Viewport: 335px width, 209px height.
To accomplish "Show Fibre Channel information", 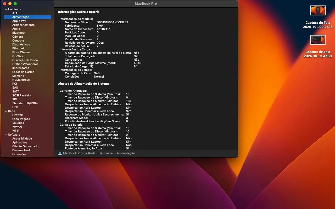I will pos(22,52).
